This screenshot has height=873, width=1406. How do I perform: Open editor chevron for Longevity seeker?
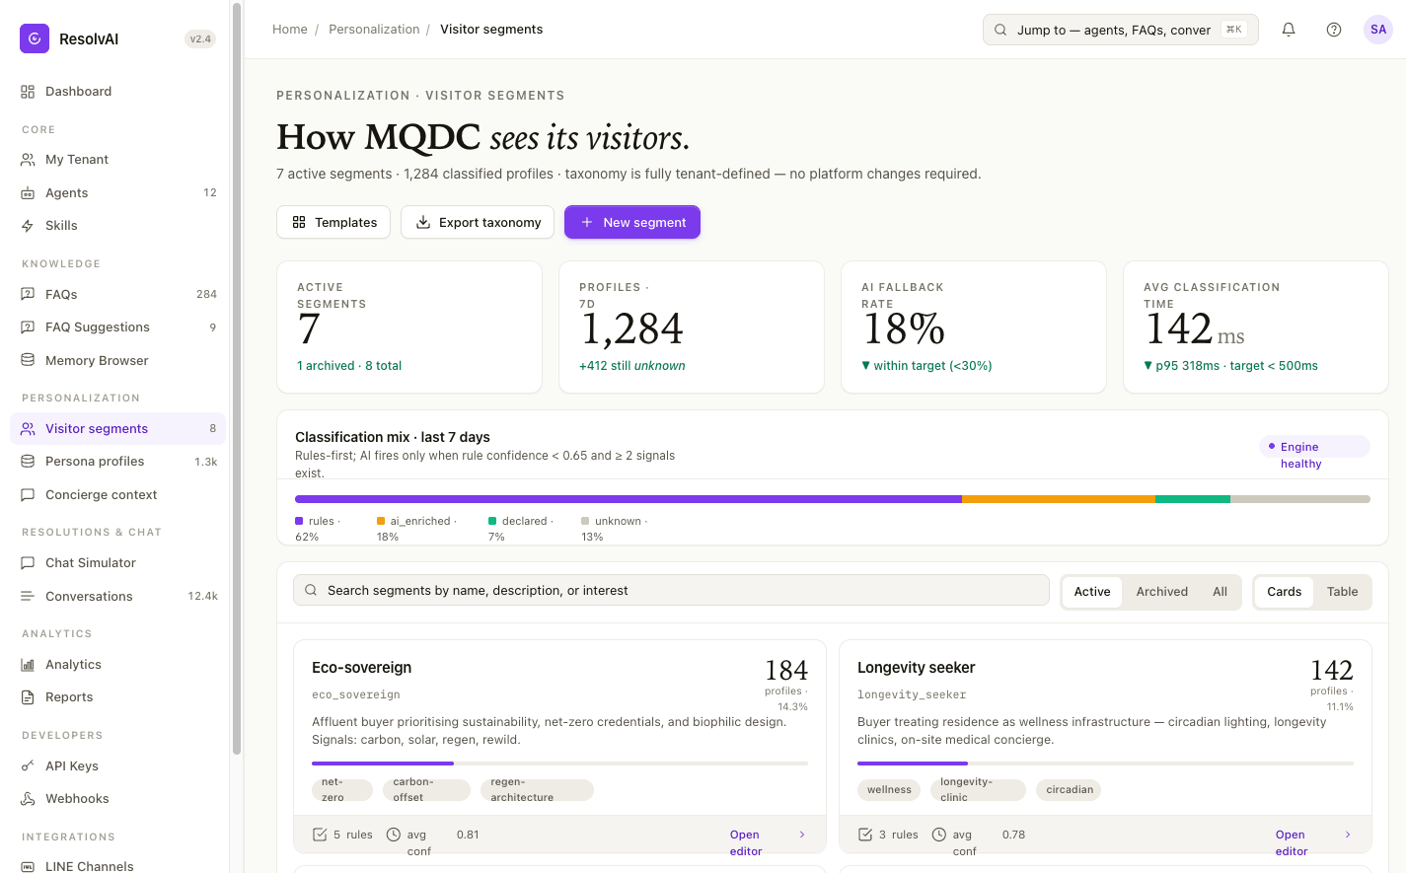[x=1348, y=835]
